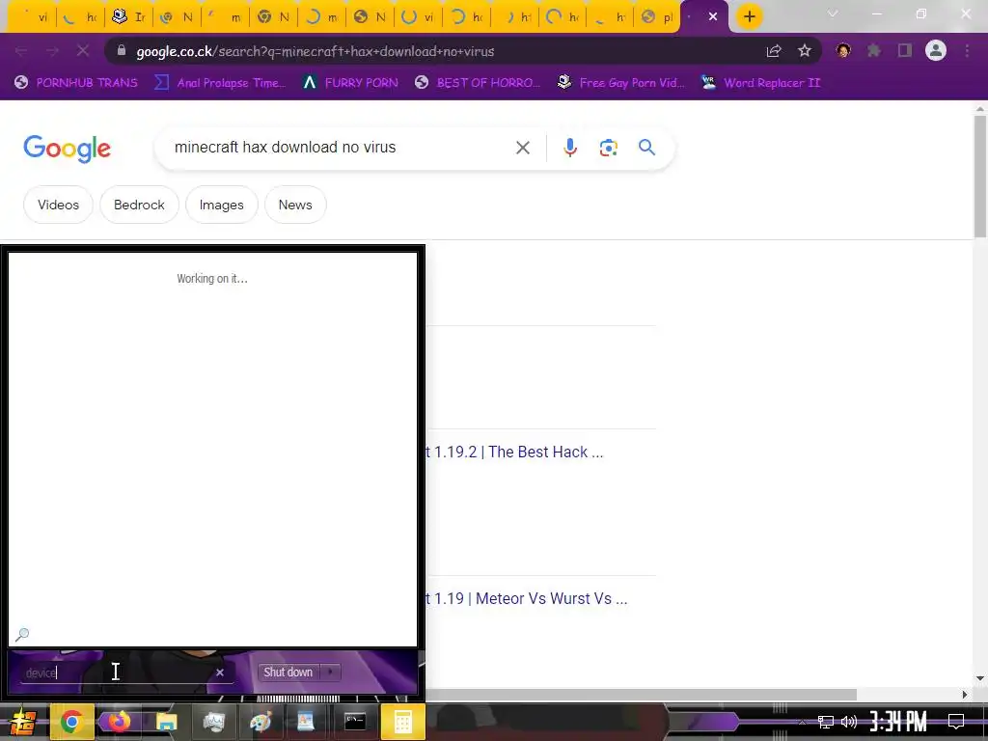
Task: Open a new Chrome tab with plus button
Action: point(749,17)
